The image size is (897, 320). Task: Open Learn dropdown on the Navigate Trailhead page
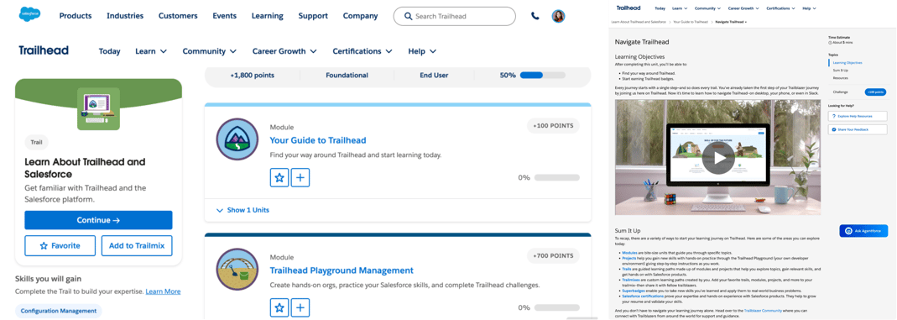click(680, 8)
